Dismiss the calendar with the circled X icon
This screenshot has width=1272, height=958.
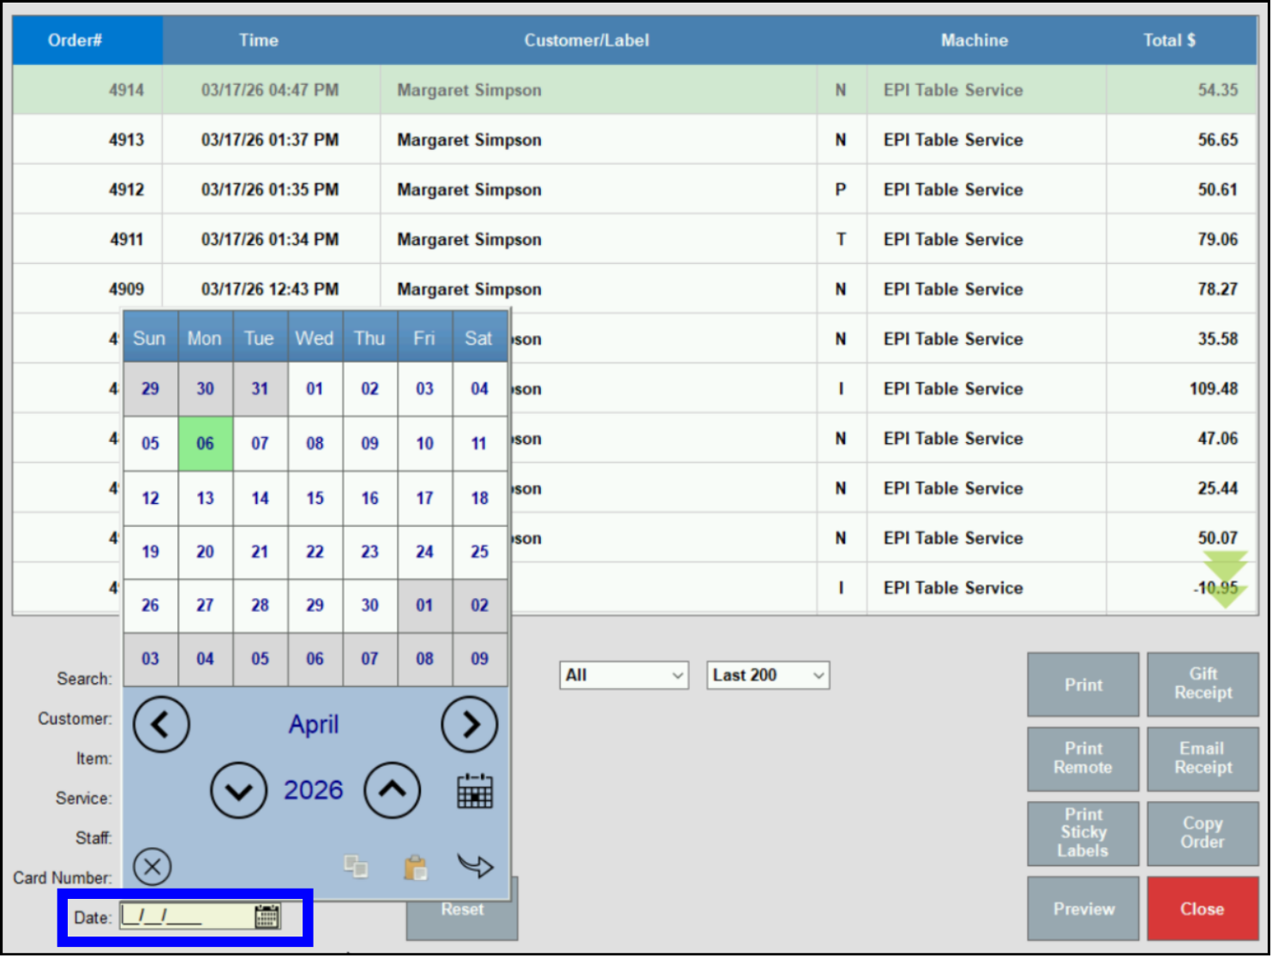[x=152, y=866]
